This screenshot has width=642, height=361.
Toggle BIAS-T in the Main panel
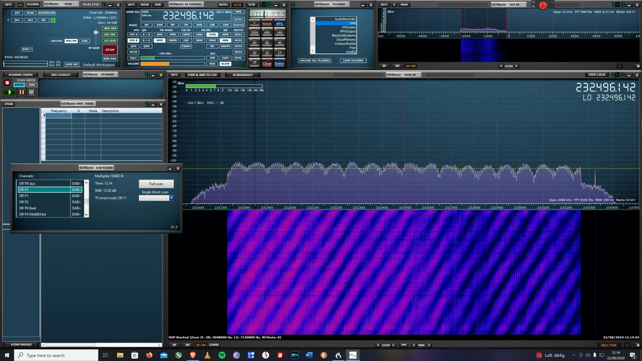pyautogui.click(x=27, y=49)
